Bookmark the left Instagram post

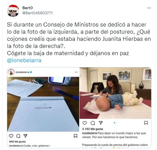pos(75,136)
